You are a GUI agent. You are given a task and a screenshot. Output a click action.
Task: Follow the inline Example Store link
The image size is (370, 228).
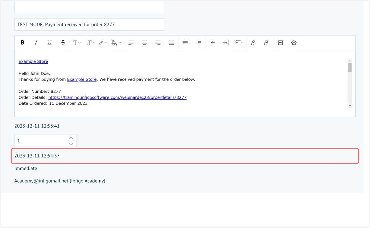coord(82,79)
